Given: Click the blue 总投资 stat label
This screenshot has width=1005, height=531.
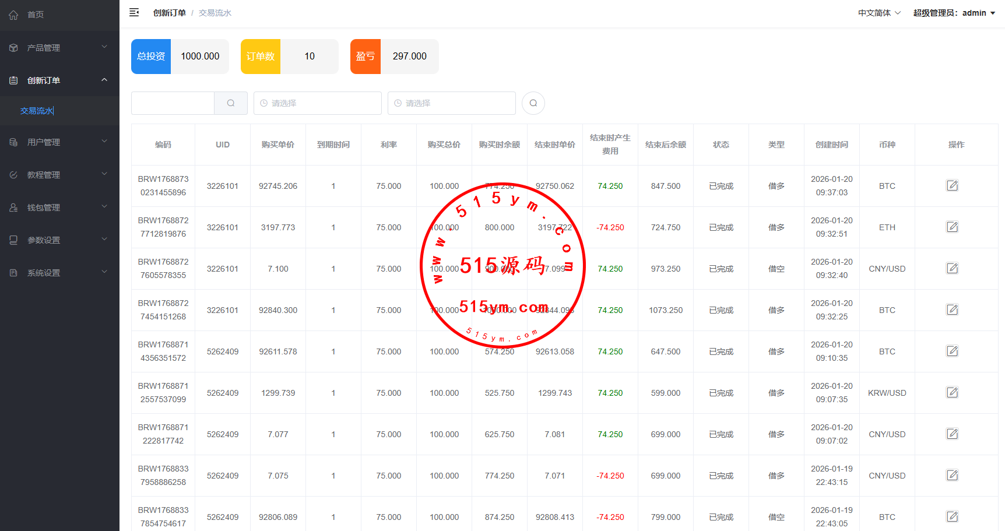Looking at the screenshot, I should [x=151, y=57].
